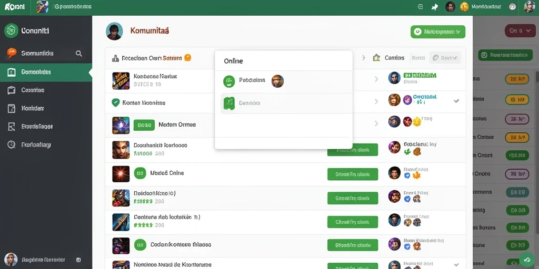This screenshot has width=539, height=269.
Task: Select the green ticket icon in Online popup
Action: point(229,103)
